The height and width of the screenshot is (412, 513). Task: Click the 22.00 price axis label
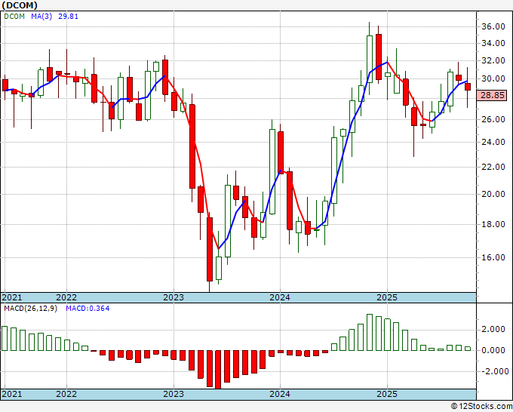[493, 167]
